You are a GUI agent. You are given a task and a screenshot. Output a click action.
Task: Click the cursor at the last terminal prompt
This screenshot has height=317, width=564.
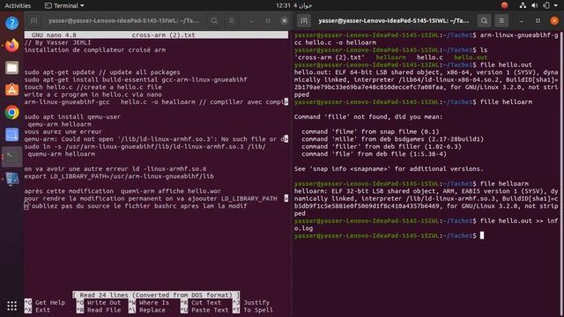[x=482, y=236]
